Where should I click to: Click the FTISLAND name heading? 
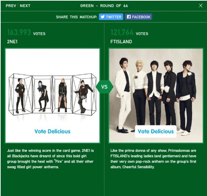121,42
